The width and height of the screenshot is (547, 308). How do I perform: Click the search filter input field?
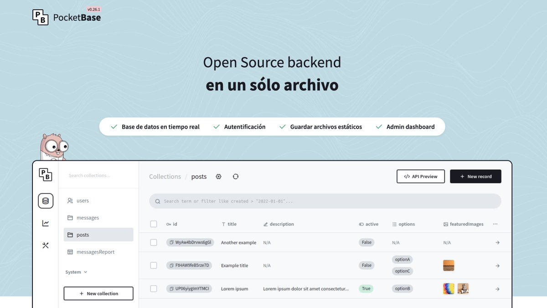coord(325,201)
